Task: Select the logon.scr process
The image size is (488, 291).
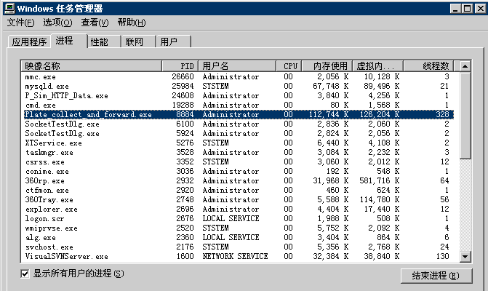Action: click(x=239, y=218)
